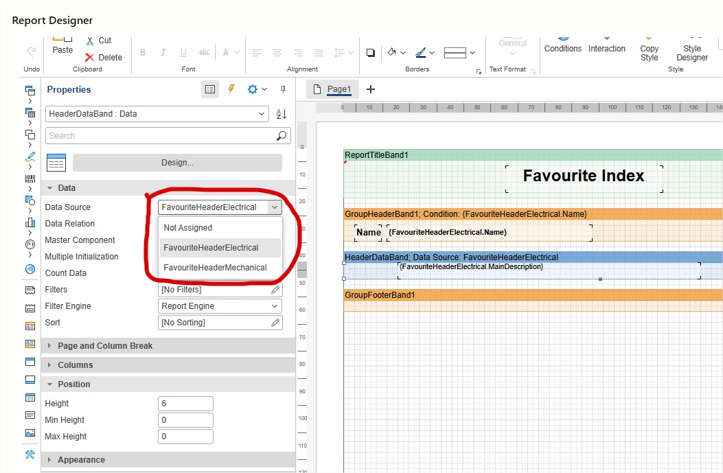Viewport: 723px width, 473px height.
Task: Toggle underline formatting in the Font group
Action: pyautogui.click(x=182, y=51)
